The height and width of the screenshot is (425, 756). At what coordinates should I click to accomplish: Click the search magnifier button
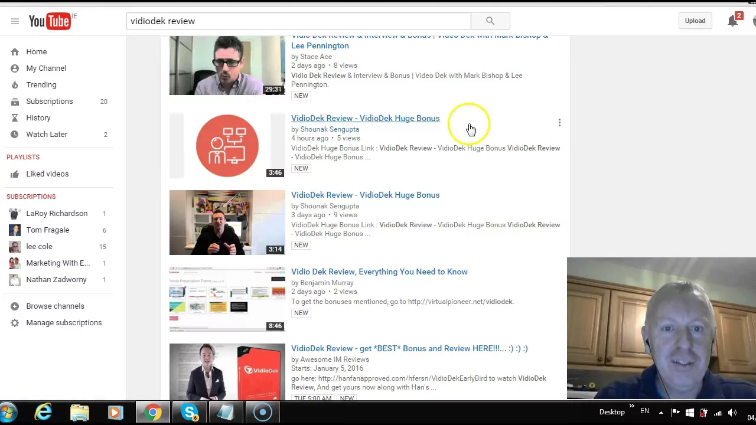coord(490,21)
